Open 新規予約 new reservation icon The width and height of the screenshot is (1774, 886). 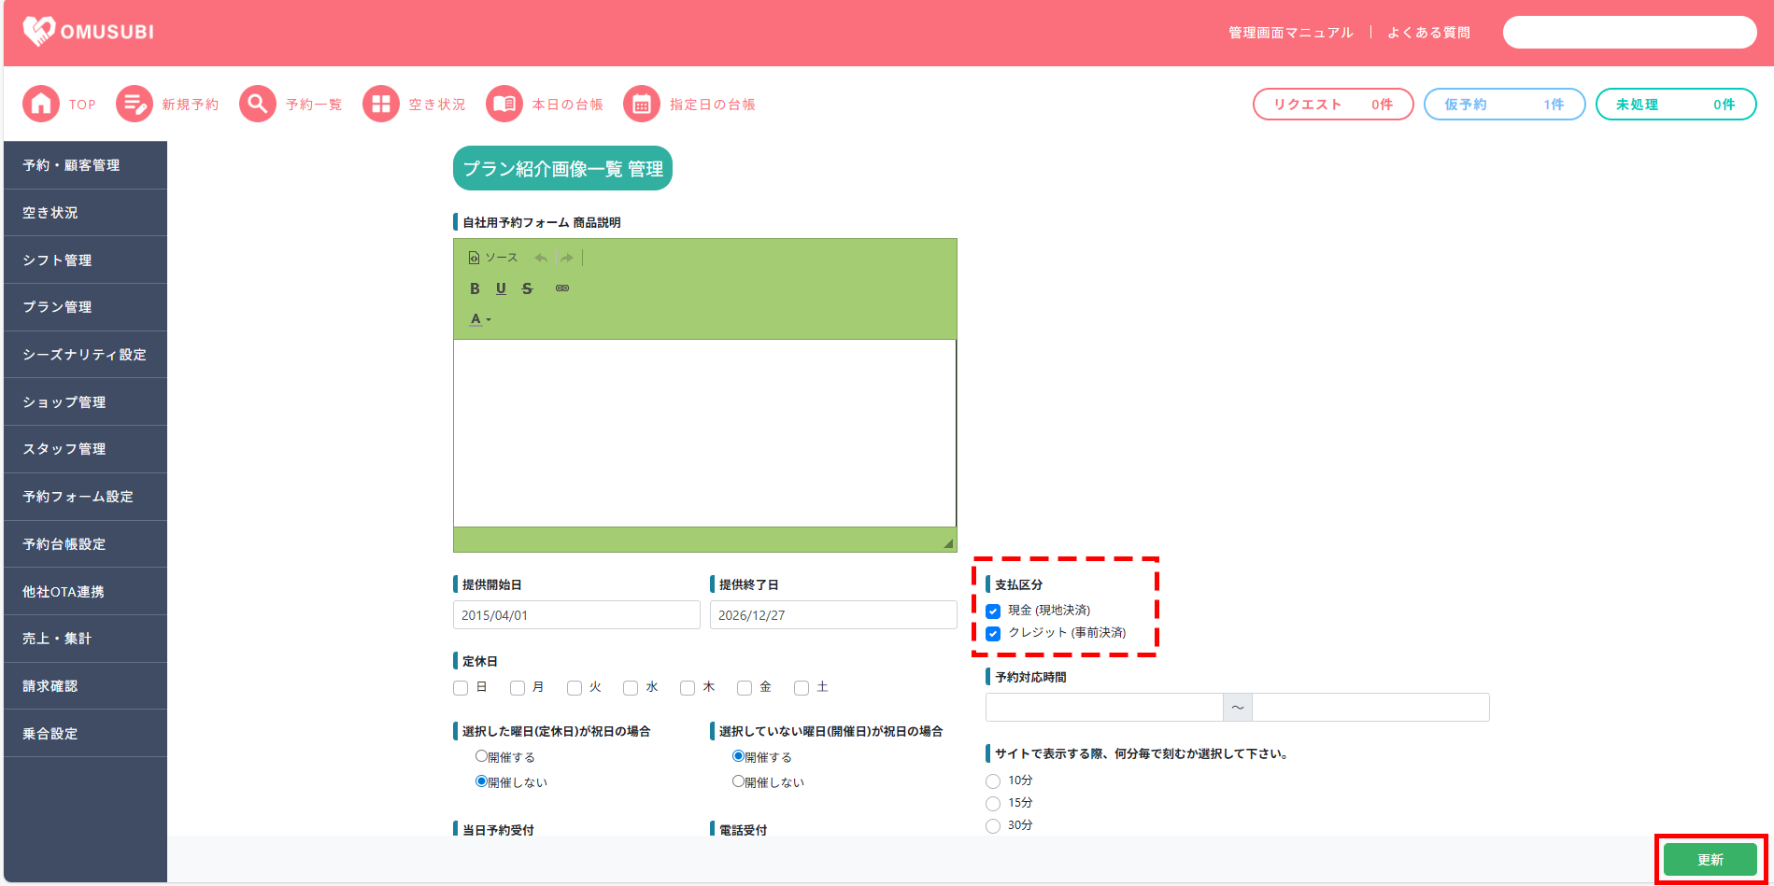(135, 105)
